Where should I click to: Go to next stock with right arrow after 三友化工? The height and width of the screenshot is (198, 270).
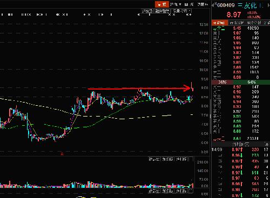point(269,5)
